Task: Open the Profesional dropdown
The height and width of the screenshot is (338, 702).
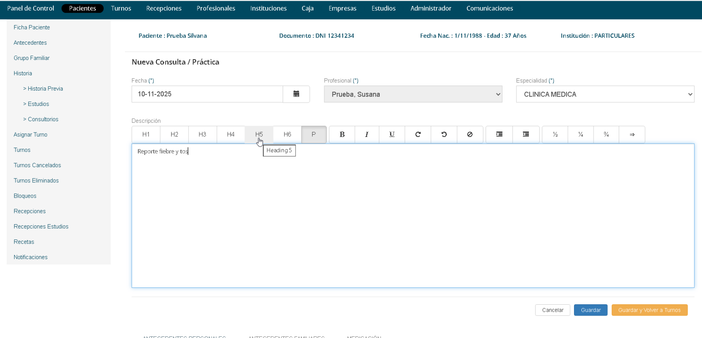Action: tap(413, 94)
